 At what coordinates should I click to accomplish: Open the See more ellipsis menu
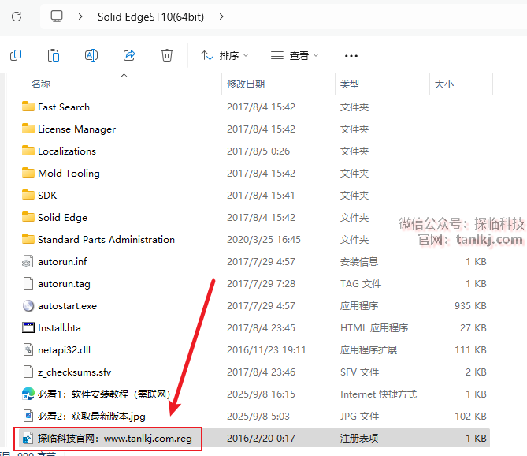click(351, 55)
